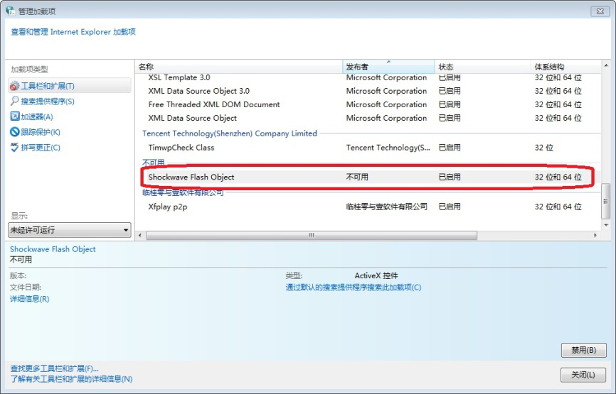Click the 不可用 group header

(x=153, y=163)
